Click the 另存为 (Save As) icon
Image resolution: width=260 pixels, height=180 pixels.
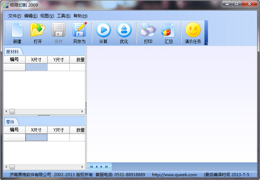(x=79, y=33)
